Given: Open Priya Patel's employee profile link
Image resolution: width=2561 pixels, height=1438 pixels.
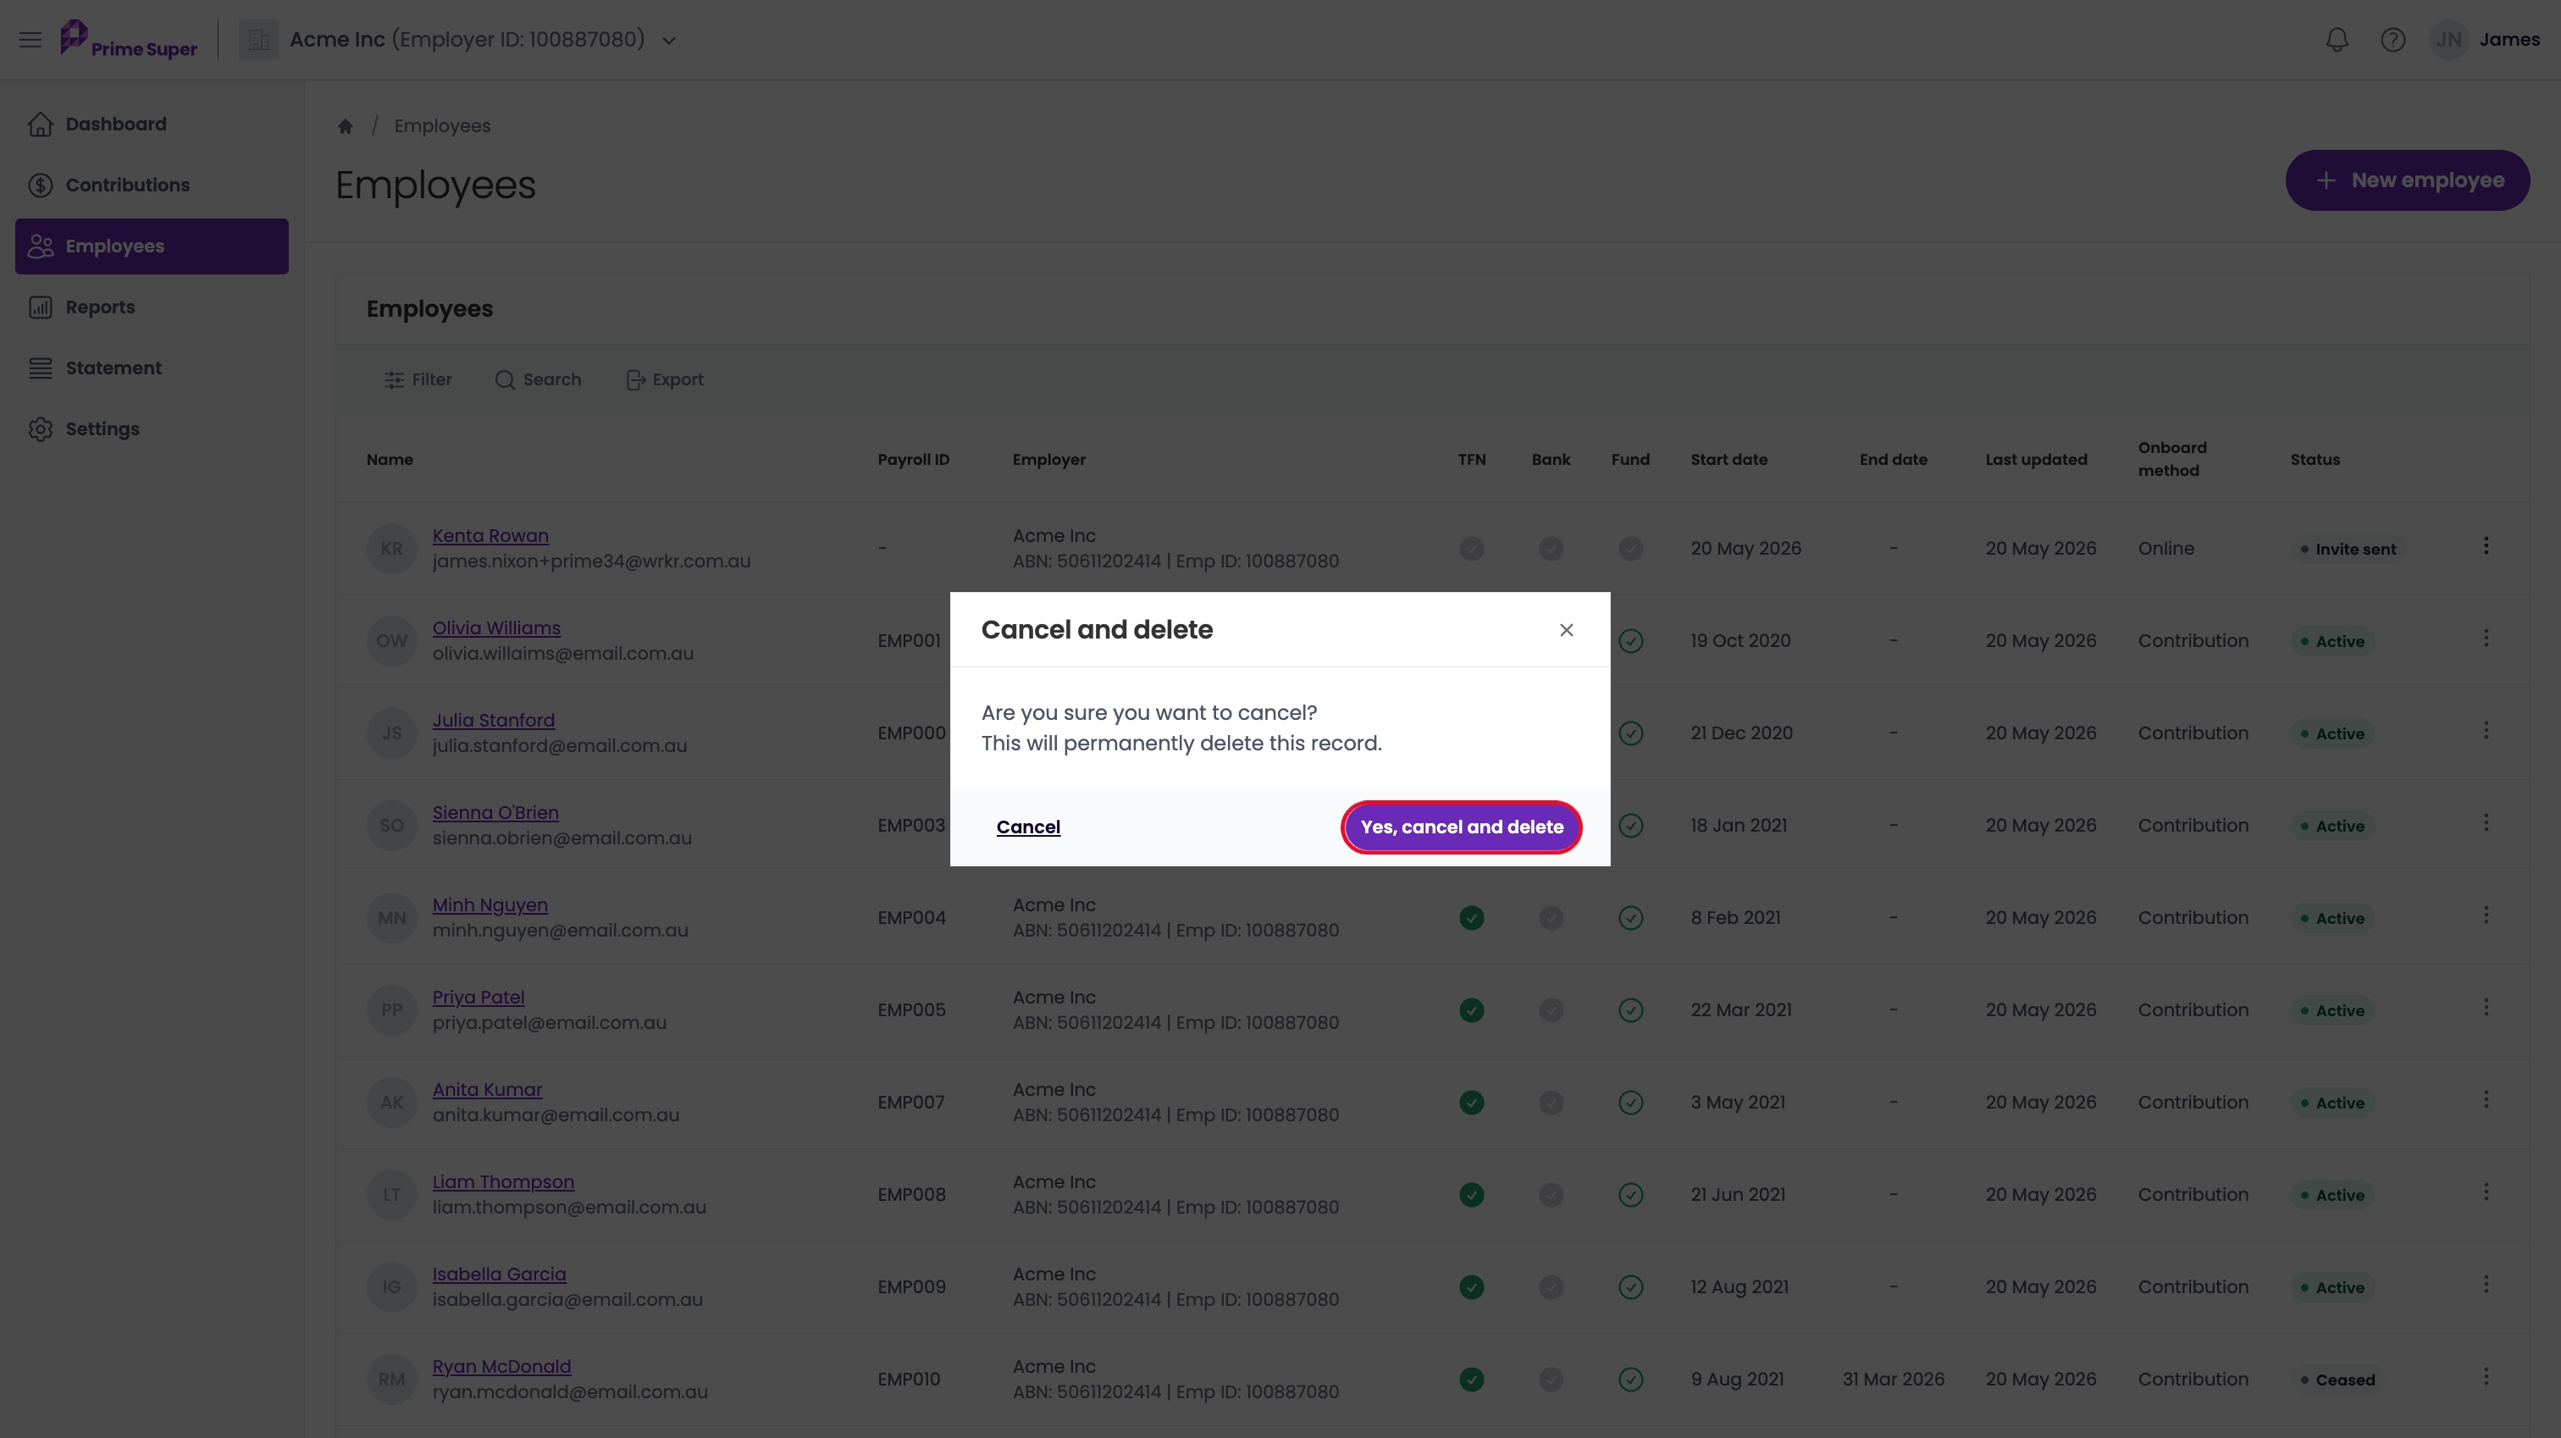Looking at the screenshot, I should [x=478, y=998].
